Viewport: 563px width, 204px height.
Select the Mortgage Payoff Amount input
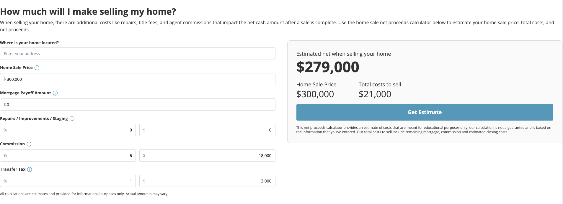pos(138,105)
